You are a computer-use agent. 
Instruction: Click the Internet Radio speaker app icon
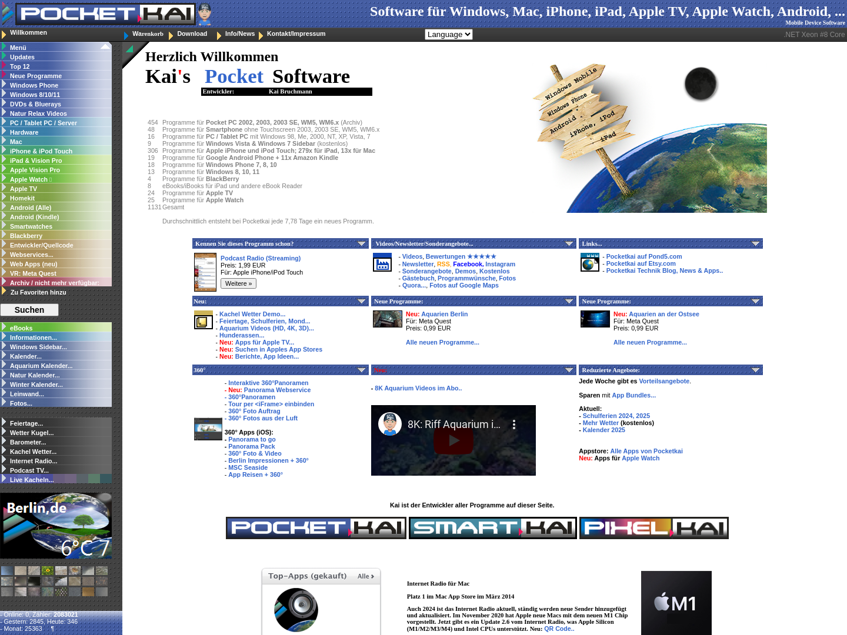click(296, 610)
